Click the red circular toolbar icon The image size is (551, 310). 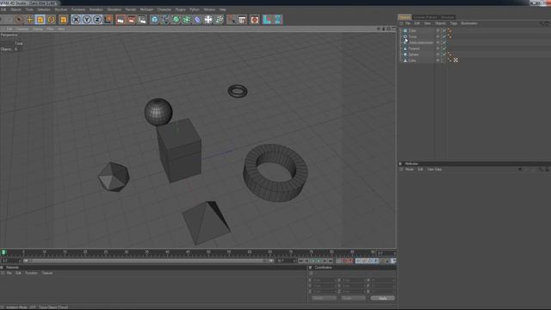pos(255,20)
